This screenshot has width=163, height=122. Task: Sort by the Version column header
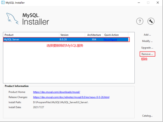coord(72,35)
